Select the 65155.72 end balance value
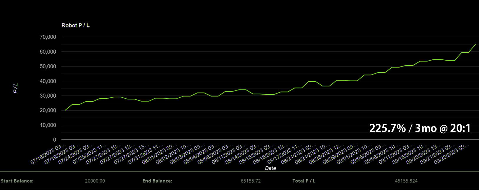 pyautogui.click(x=251, y=181)
